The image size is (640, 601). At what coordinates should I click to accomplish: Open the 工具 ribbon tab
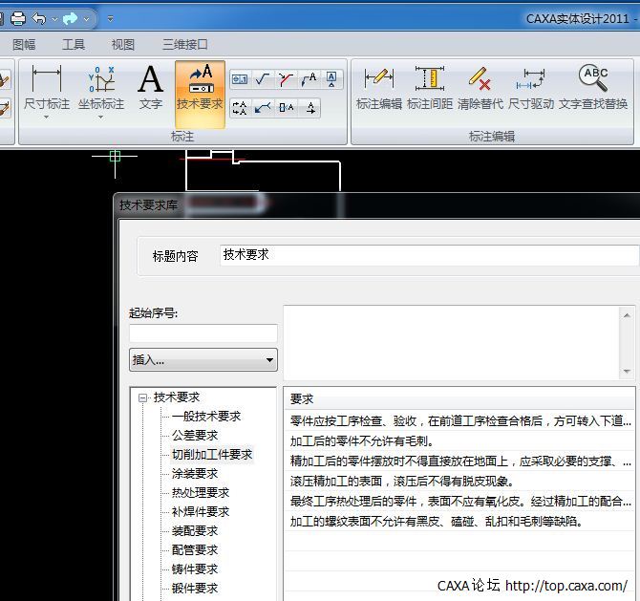point(74,44)
